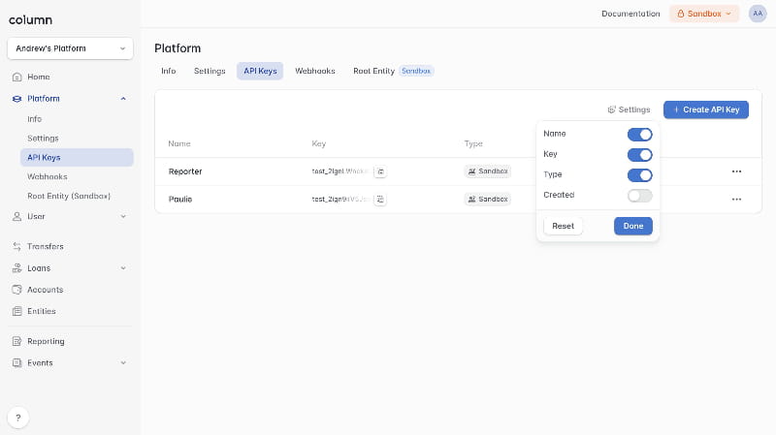Screen dimensions: 776x435
Task: Copy the Paulie API key
Action: point(380,200)
